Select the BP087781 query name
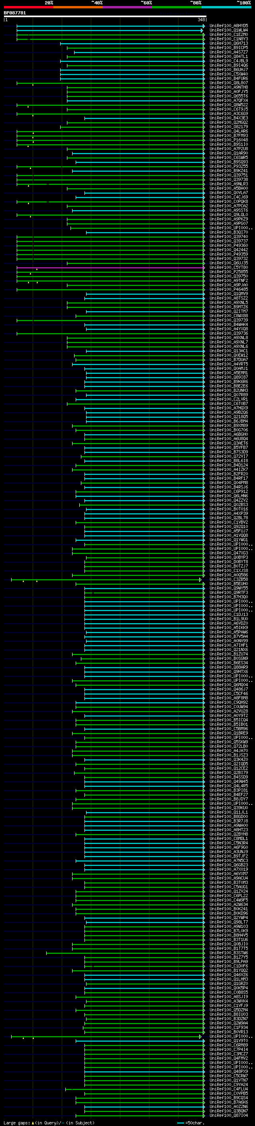This screenshot has height=1126, width=255. click(x=15, y=13)
